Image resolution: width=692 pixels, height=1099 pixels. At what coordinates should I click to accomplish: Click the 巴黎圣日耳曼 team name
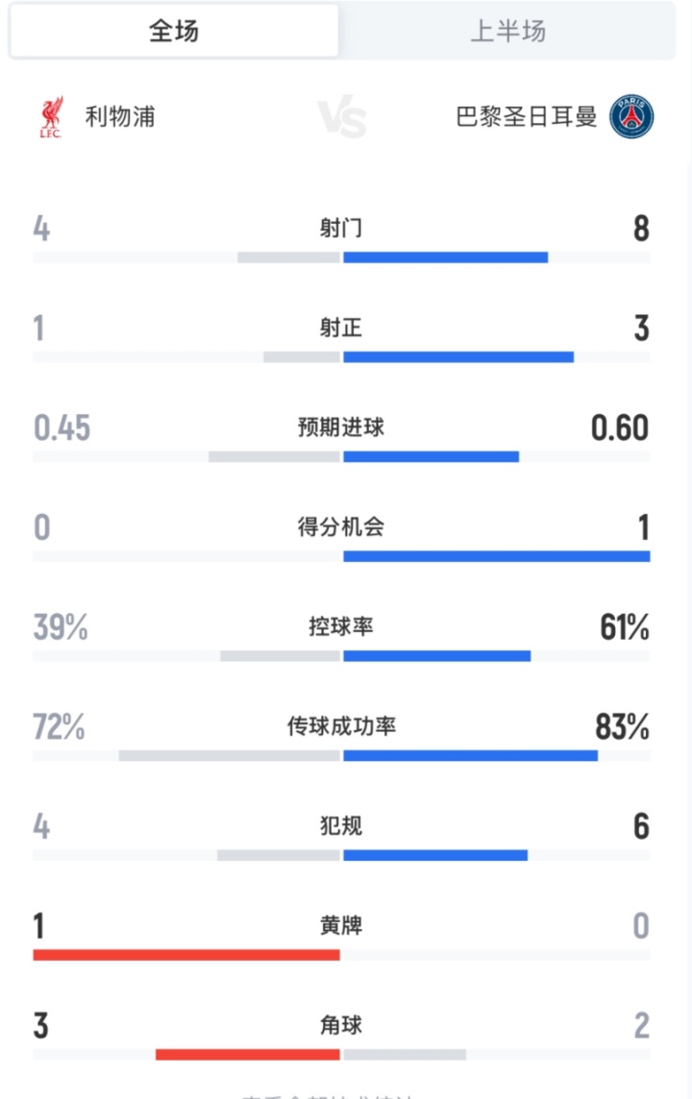coord(526,117)
